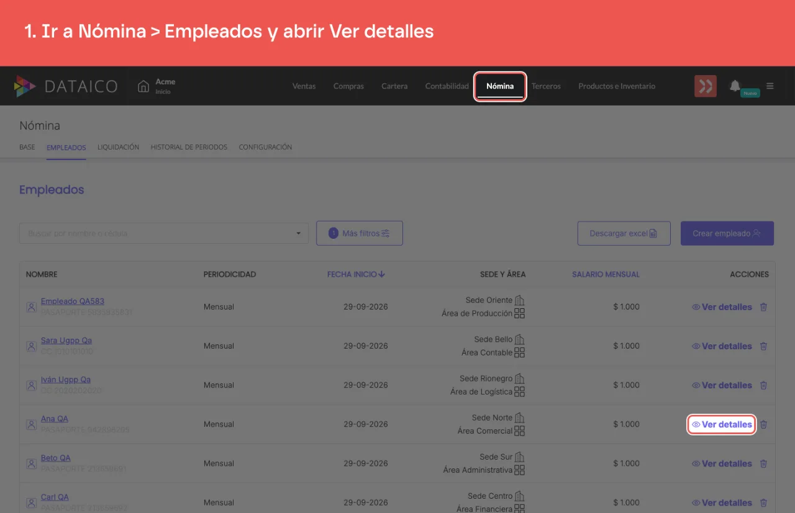Switch to Historial de Periodos tab
Viewport: 795px width, 513px height.
coord(189,147)
